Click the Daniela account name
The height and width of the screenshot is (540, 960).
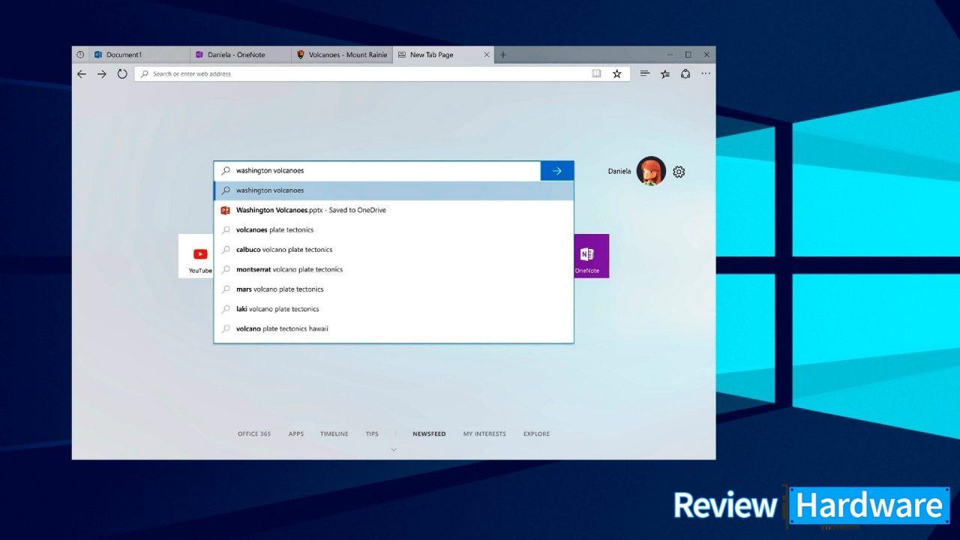(x=619, y=172)
